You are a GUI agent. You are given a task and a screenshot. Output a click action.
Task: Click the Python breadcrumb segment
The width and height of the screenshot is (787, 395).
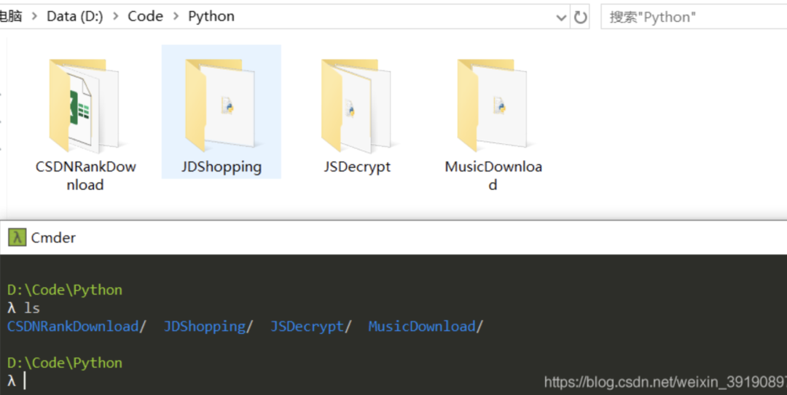coord(211,17)
